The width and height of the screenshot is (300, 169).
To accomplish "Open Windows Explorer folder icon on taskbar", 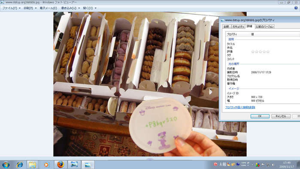I will coord(32,165).
